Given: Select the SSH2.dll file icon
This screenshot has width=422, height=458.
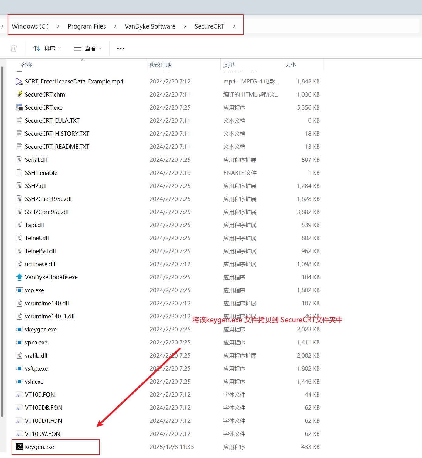Looking at the screenshot, I should coord(19,186).
